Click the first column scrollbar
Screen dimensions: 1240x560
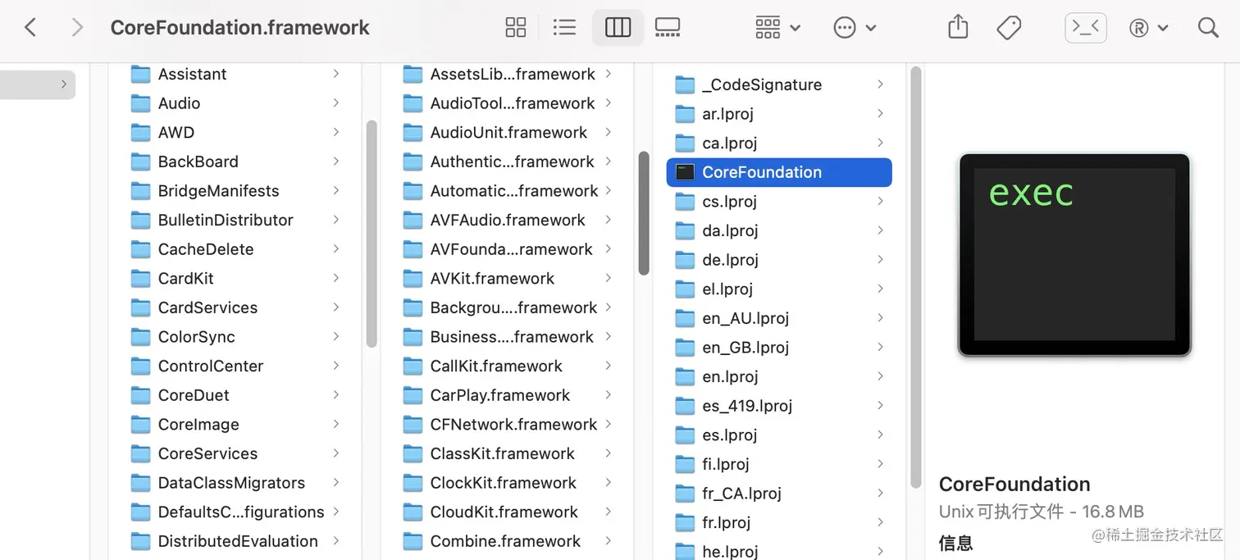[372, 234]
